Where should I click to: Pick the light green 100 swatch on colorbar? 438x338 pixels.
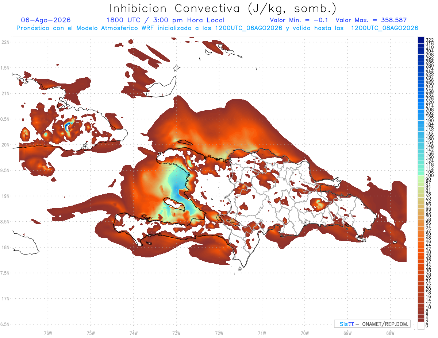(421, 176)
